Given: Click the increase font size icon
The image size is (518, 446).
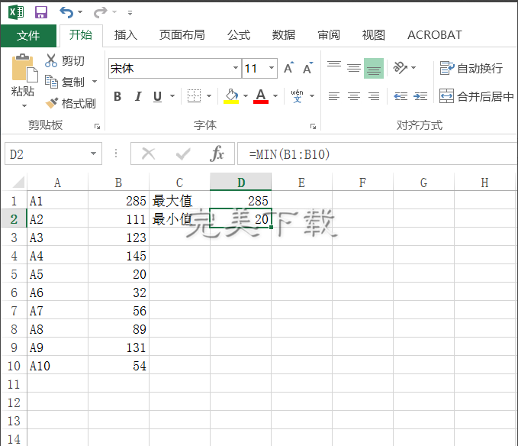Looking at the screenshot, I should [x=288, y=68].
